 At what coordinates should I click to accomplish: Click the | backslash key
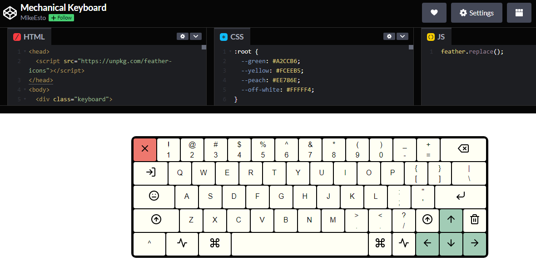[x=469, y=173]
